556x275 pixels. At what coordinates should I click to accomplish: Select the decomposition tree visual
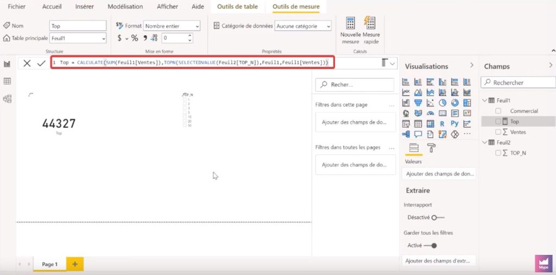point(406,134)
